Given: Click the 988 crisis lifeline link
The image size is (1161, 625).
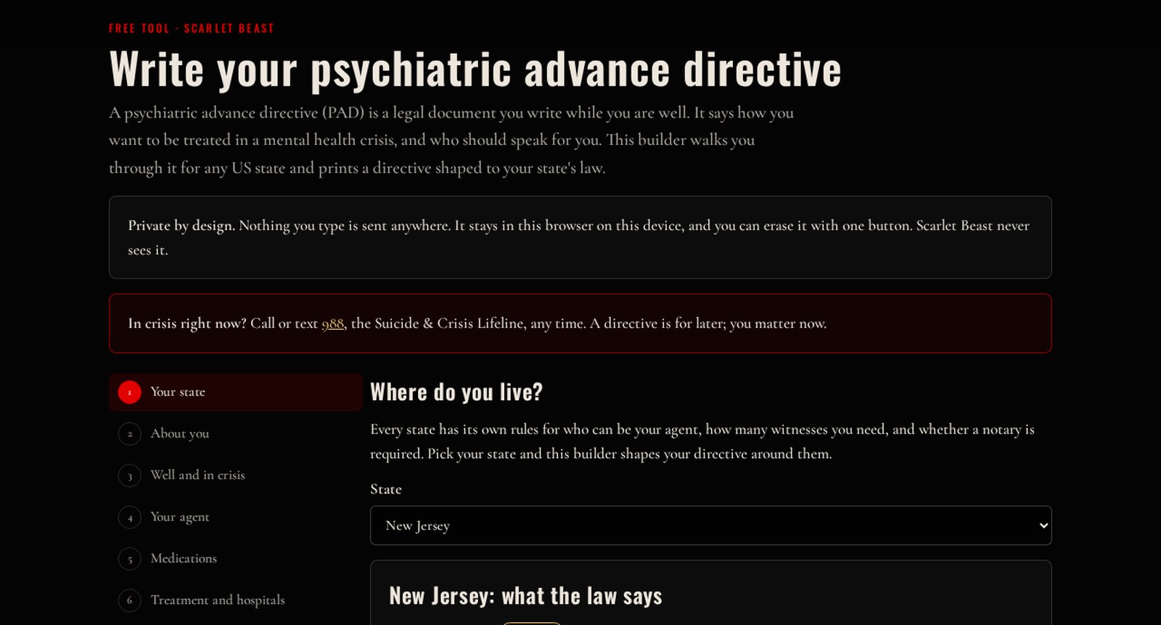Looking at the screenshot, I should coord(332,323).
